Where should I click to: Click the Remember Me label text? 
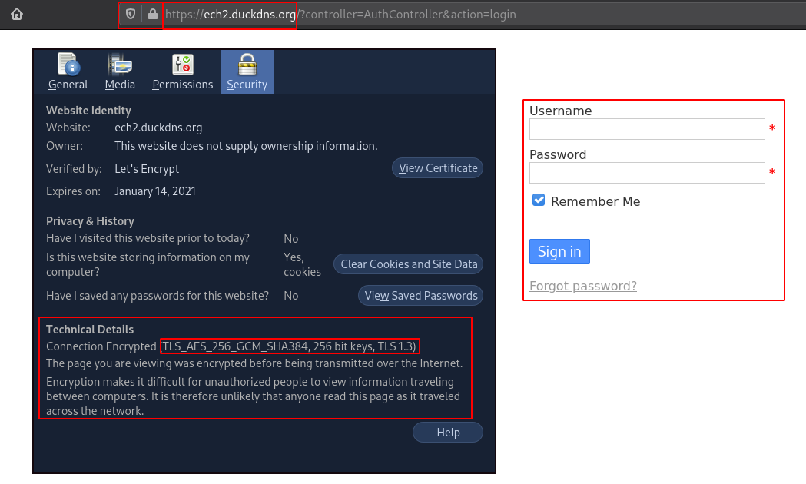pos(595,201)
